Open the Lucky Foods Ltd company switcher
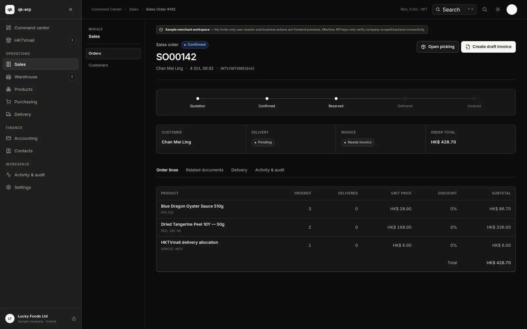 point(41,318)
